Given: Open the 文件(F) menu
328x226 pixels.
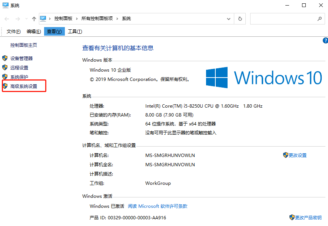Looking at the screenshot, I should click(13, 32).
